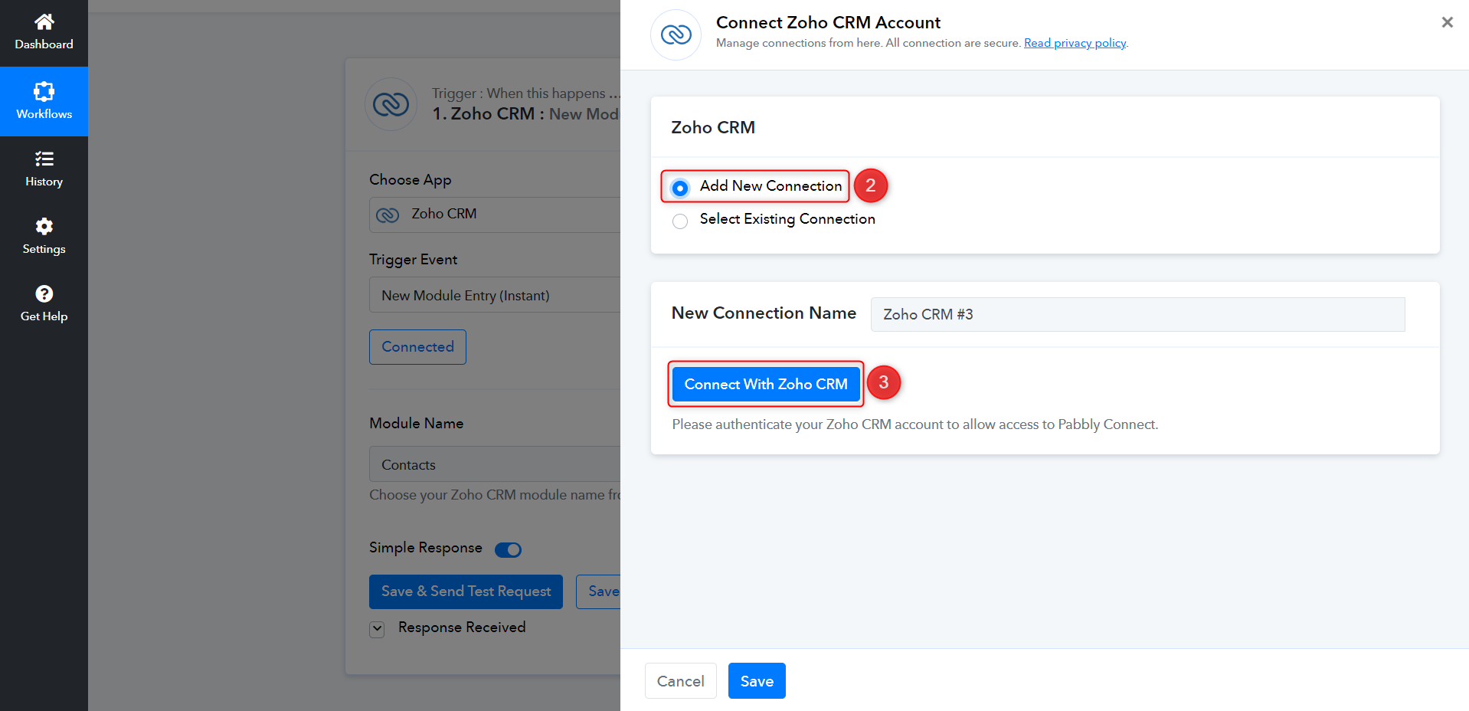The height and width of the screenshot is (711, 1469).
Task: Click the module name helper text
Action: click(x=495, y=495)
